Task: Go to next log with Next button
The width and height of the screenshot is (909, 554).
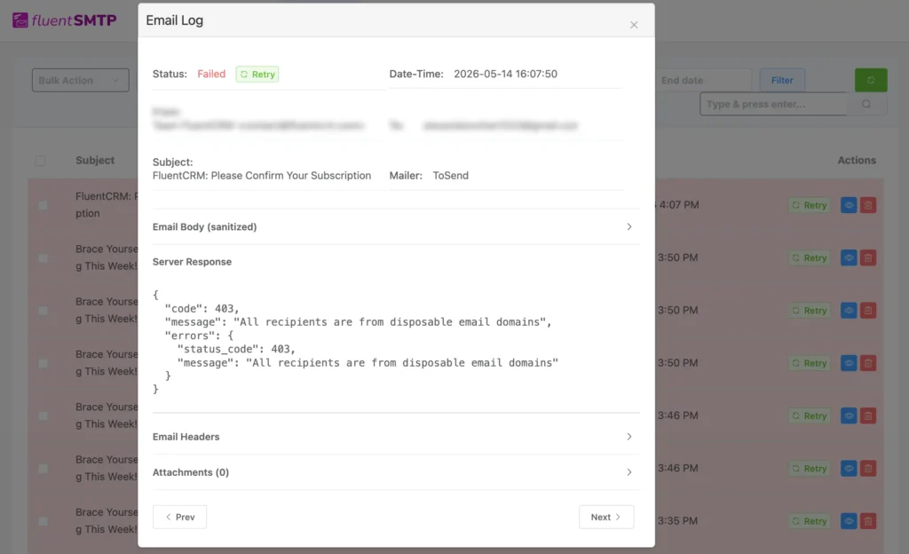Action: (x=606, y=517)
